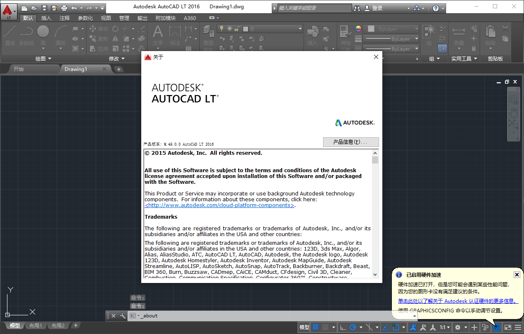Select the Copy (复制) tool
Image resolution: width=524 pixels, height=334 pixels.
pos(98,39)
